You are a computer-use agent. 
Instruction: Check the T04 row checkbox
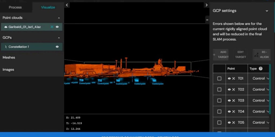219,111
